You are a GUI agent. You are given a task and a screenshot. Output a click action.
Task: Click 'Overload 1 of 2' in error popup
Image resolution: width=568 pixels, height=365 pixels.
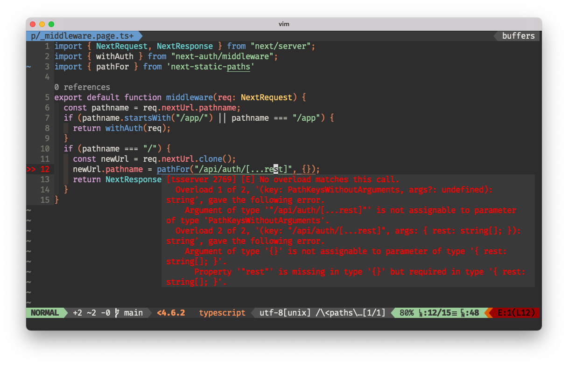point(210,190)
